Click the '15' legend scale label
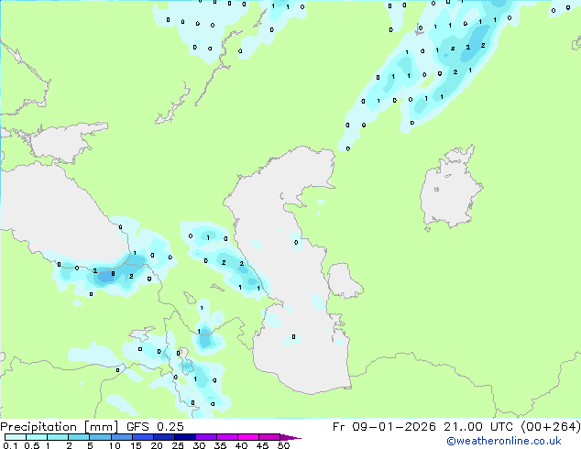This screenshot has width=581, height=449. pos(136,445)
